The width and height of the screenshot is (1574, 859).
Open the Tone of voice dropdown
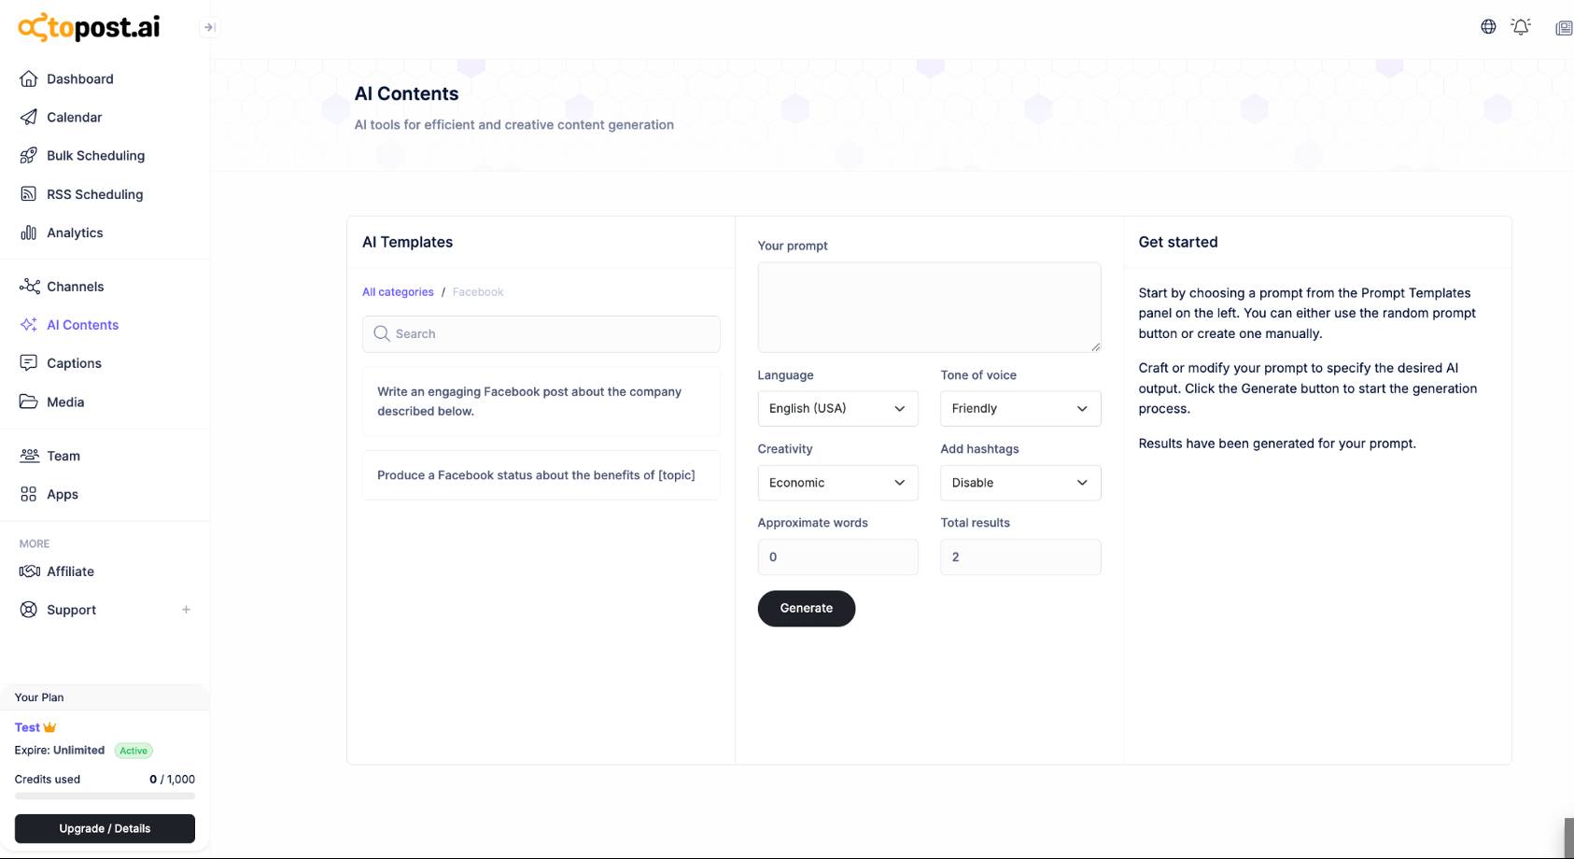(x=1020, y=408)
